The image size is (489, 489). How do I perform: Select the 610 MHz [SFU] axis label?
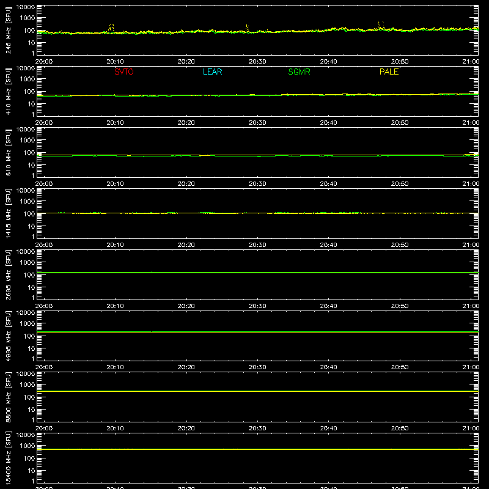pyautogui.click(x=8, y=152)
